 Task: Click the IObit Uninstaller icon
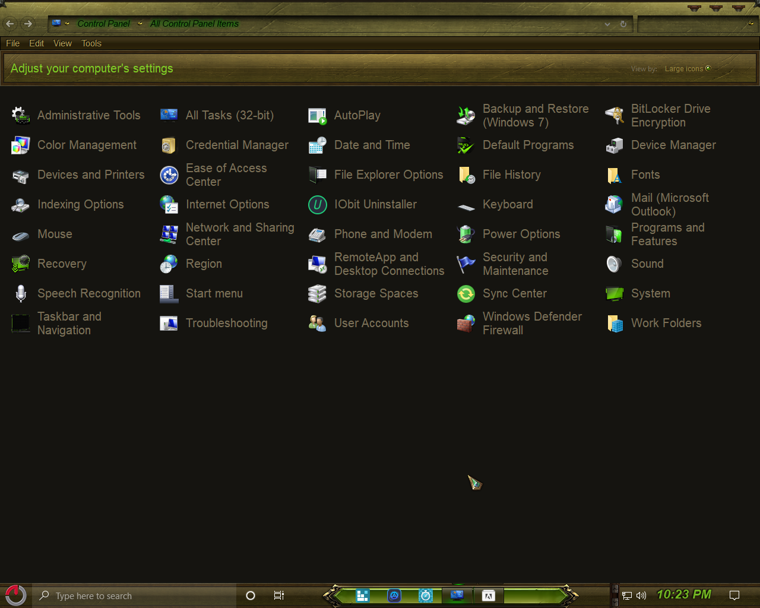click(318, 204)
